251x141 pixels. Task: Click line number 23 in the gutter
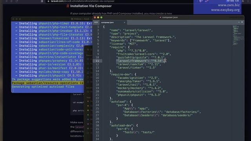[97, 102]
